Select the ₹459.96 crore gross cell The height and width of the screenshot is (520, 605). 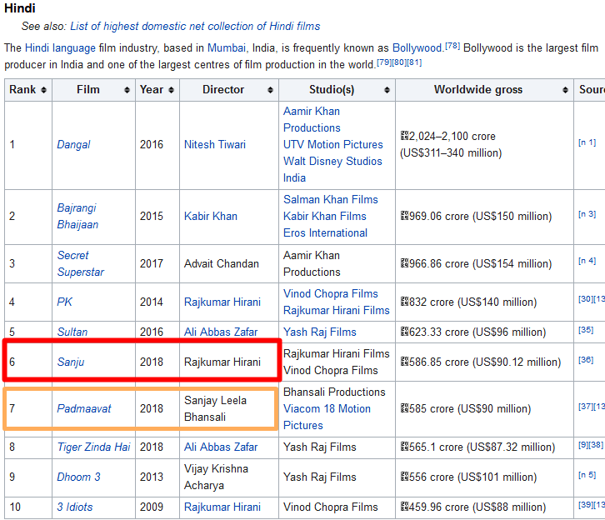point(484,507)
